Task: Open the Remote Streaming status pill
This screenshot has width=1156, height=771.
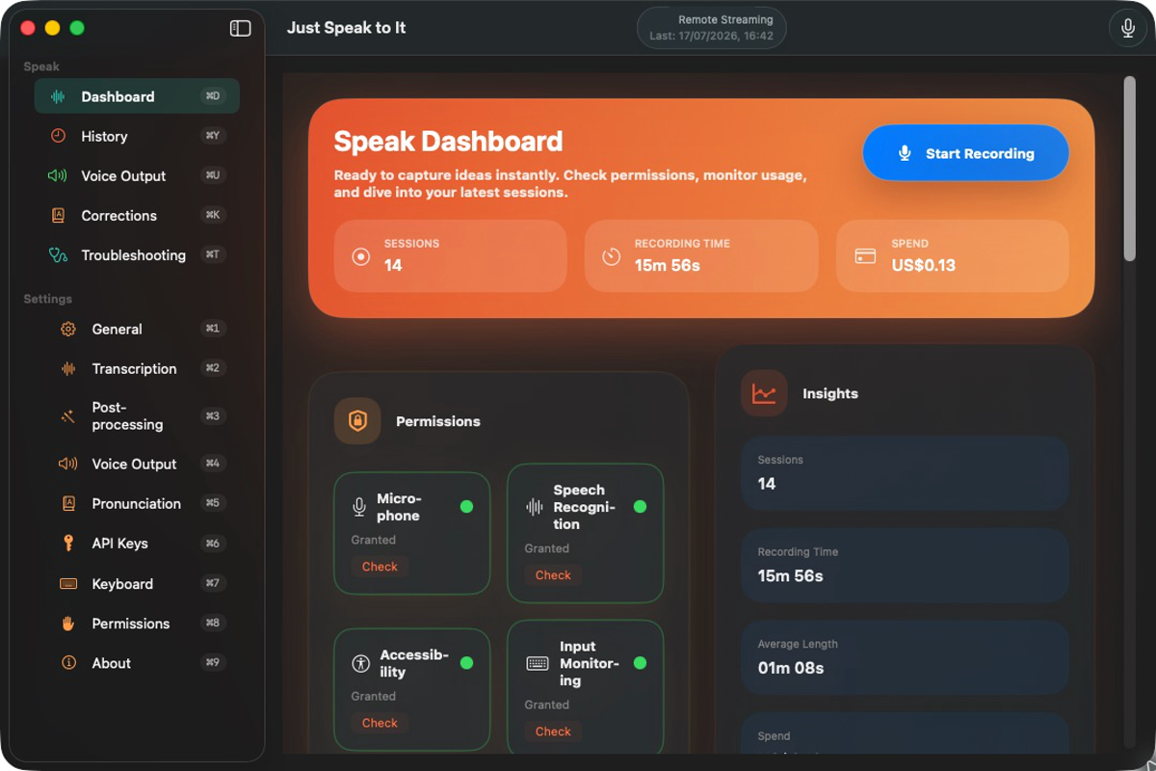Action: pos(711,27)
